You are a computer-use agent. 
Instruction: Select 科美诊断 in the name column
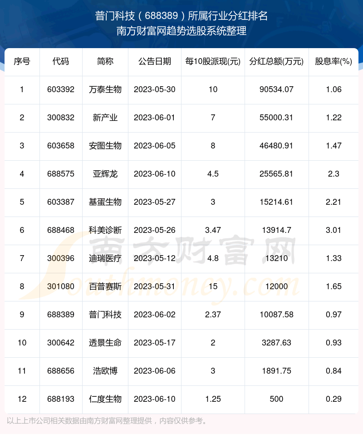pyautogui.click(x=105, y=230)
